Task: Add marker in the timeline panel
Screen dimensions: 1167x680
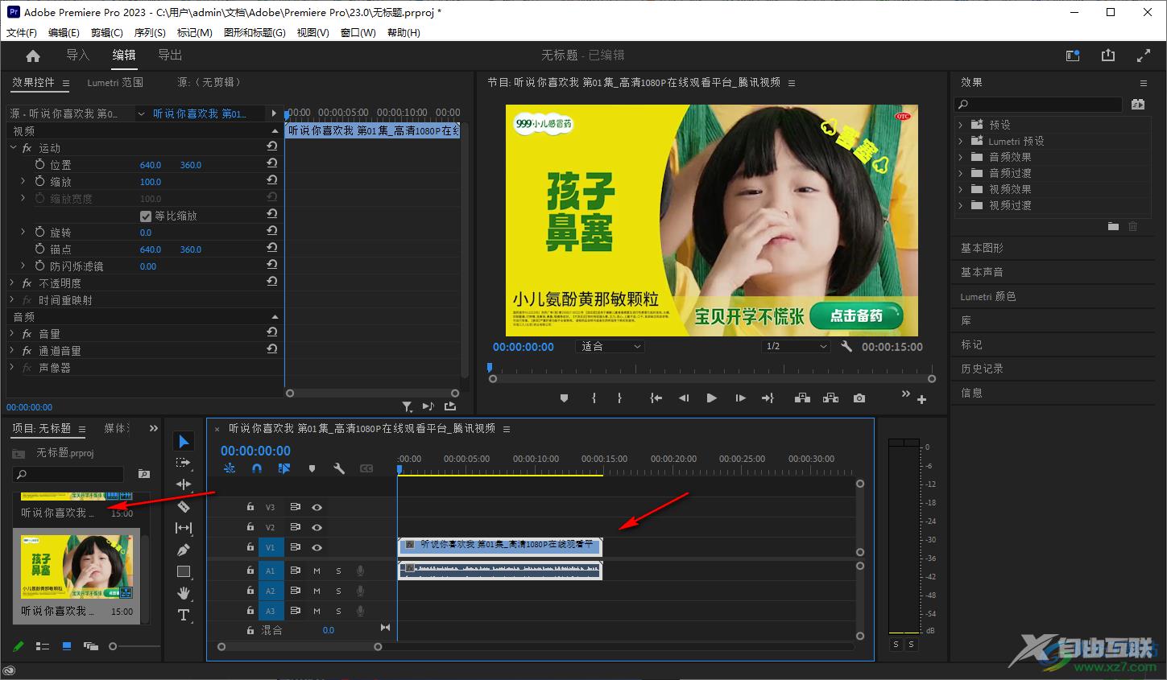Action: pyautogui.click(x=312, y=468)
